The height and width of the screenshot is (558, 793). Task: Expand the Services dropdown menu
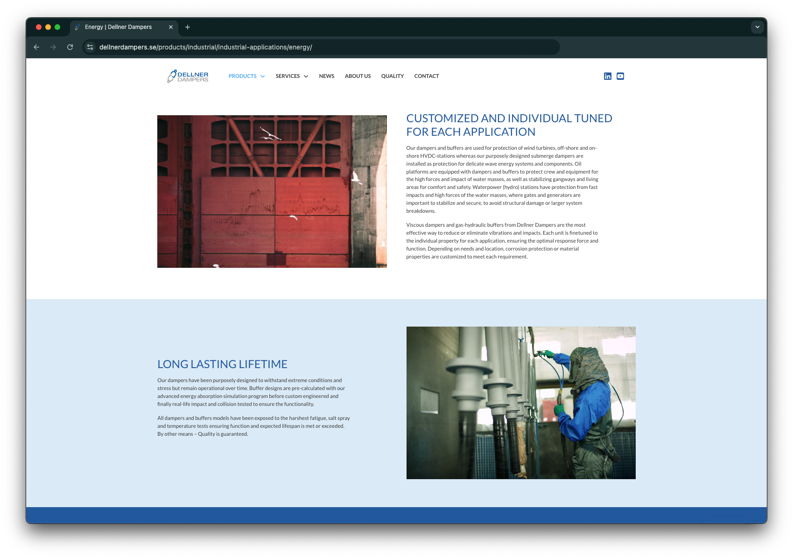[x=292, y=76]
